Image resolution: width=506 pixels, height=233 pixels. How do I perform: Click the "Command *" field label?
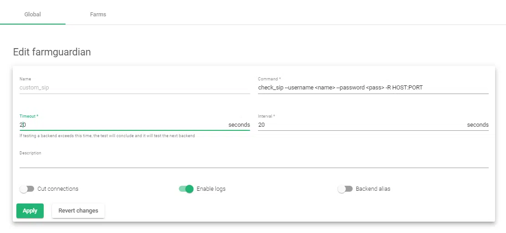269,79
